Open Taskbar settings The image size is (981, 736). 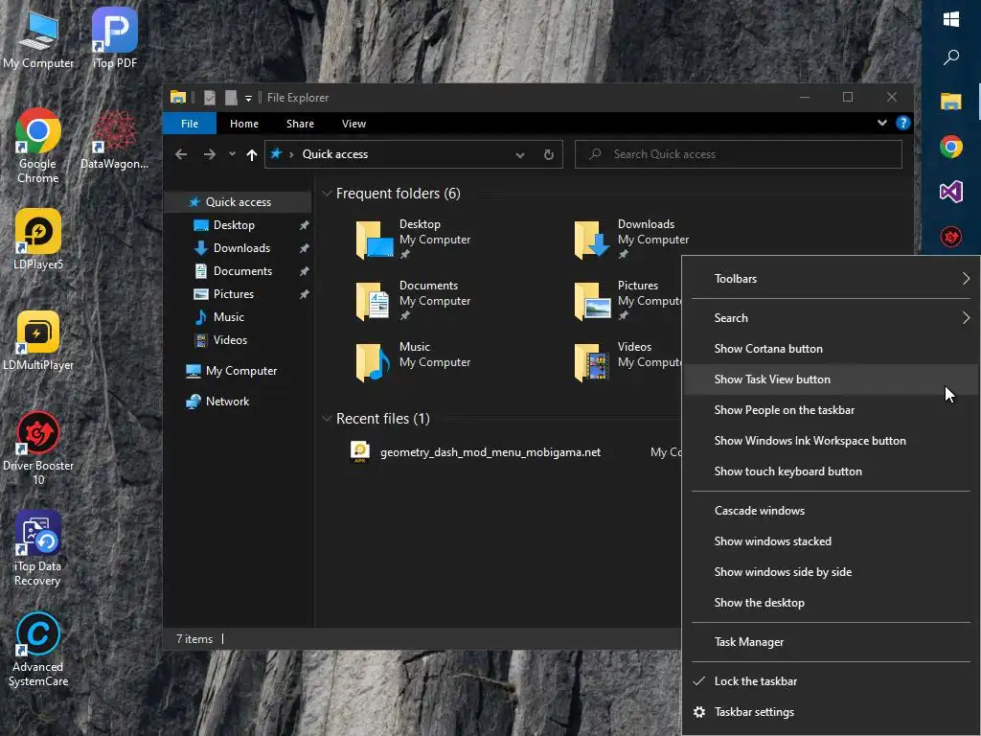coord(831,712)
